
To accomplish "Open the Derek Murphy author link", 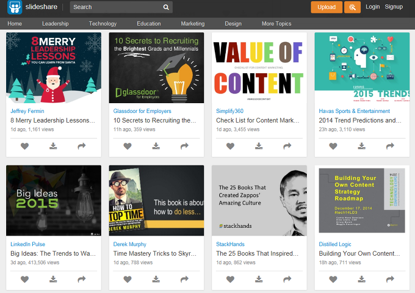I will (x=129, y=244).
